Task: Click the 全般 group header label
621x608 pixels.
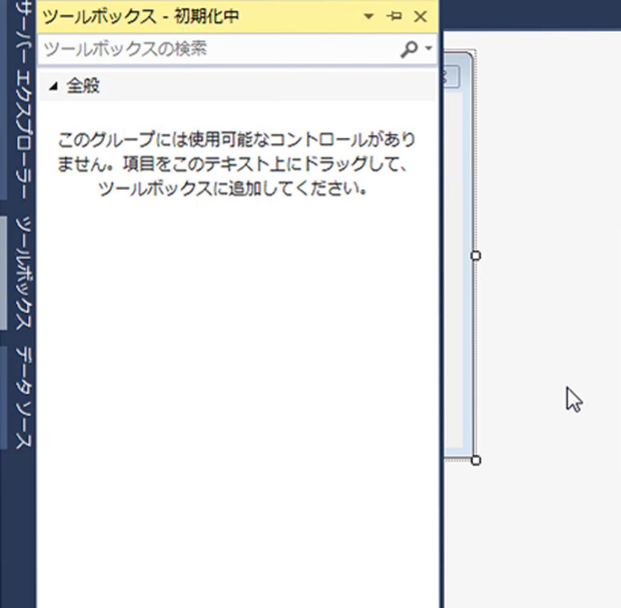Action: 83,86
